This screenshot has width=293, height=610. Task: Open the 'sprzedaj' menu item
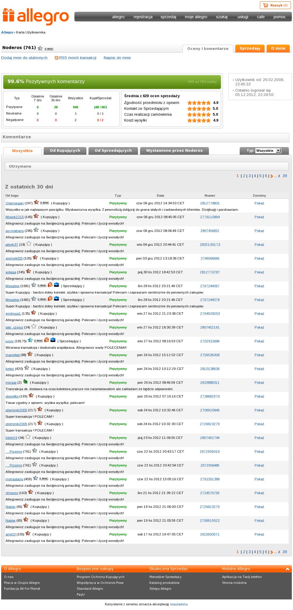(168, 17)
